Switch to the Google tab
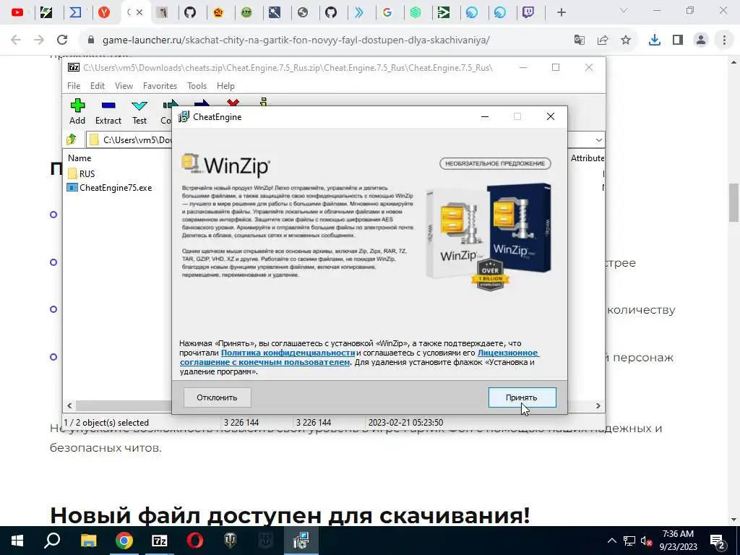Screen dimensions: 740x555 pyautogui.click(x=387, y=12)
